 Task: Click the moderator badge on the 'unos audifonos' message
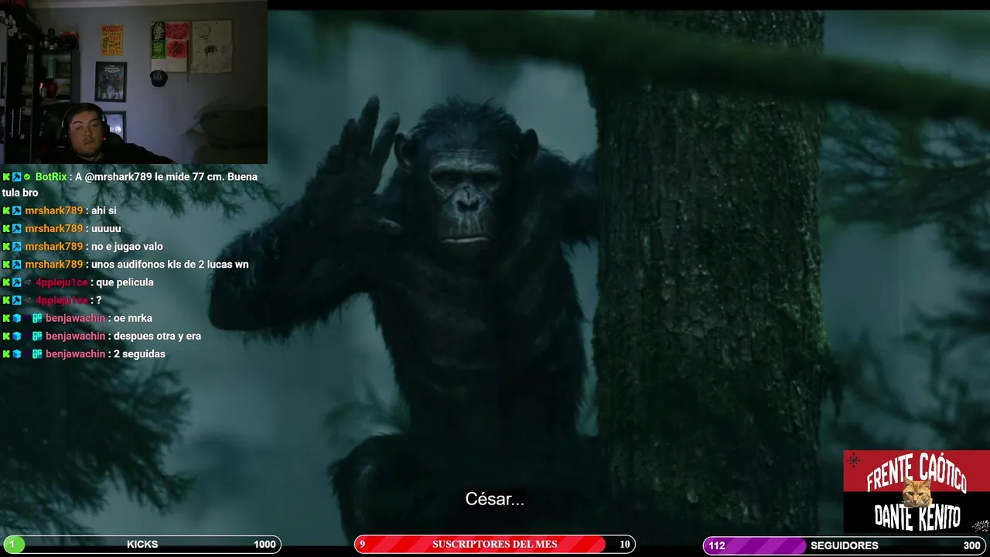16,264
